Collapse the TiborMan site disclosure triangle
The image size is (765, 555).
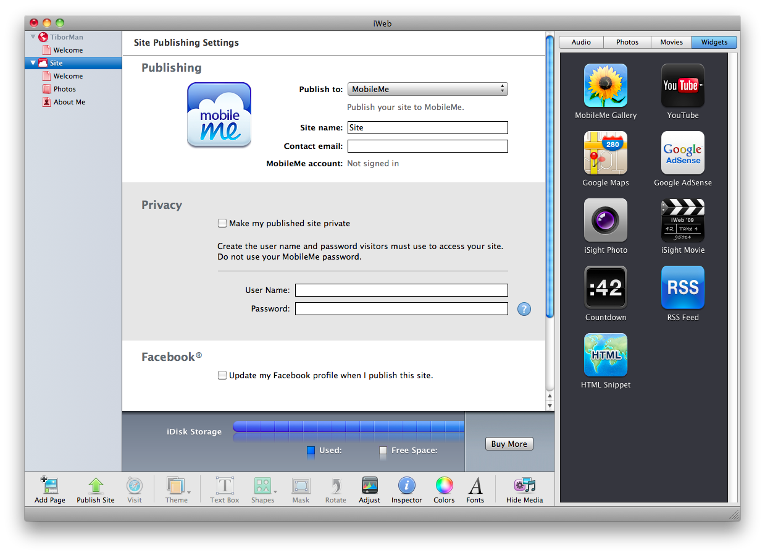[33, 37]
